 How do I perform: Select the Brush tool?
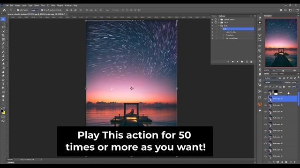3,52
